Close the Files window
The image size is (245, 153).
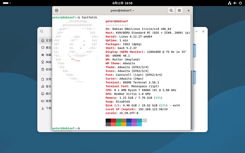[203, 31]
